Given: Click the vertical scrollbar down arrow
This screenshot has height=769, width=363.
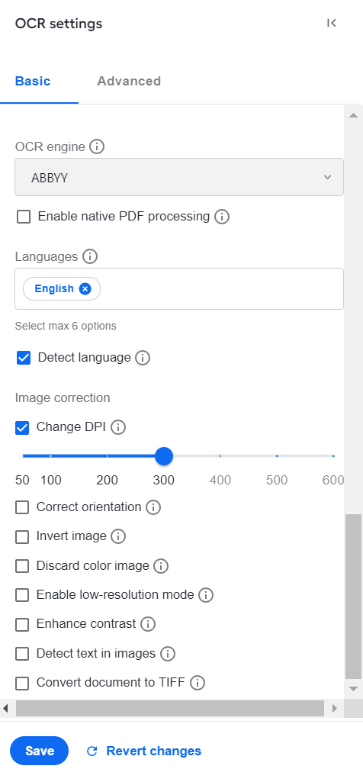Looking at the screenshot, I should tap(353, 689).
